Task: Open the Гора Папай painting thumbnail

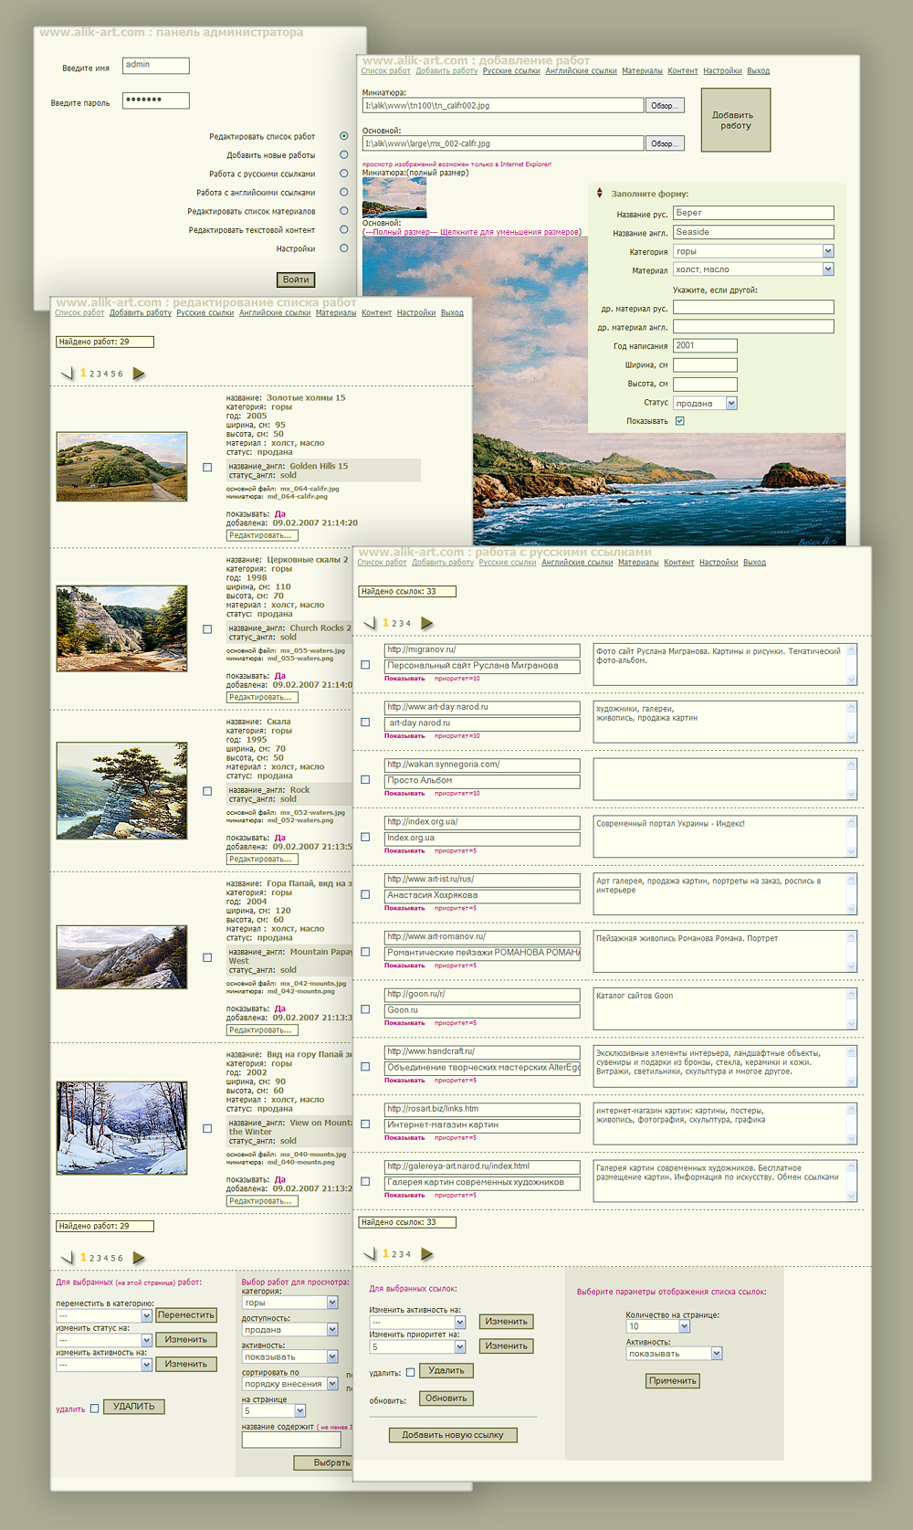Action: tap(121, 956)
